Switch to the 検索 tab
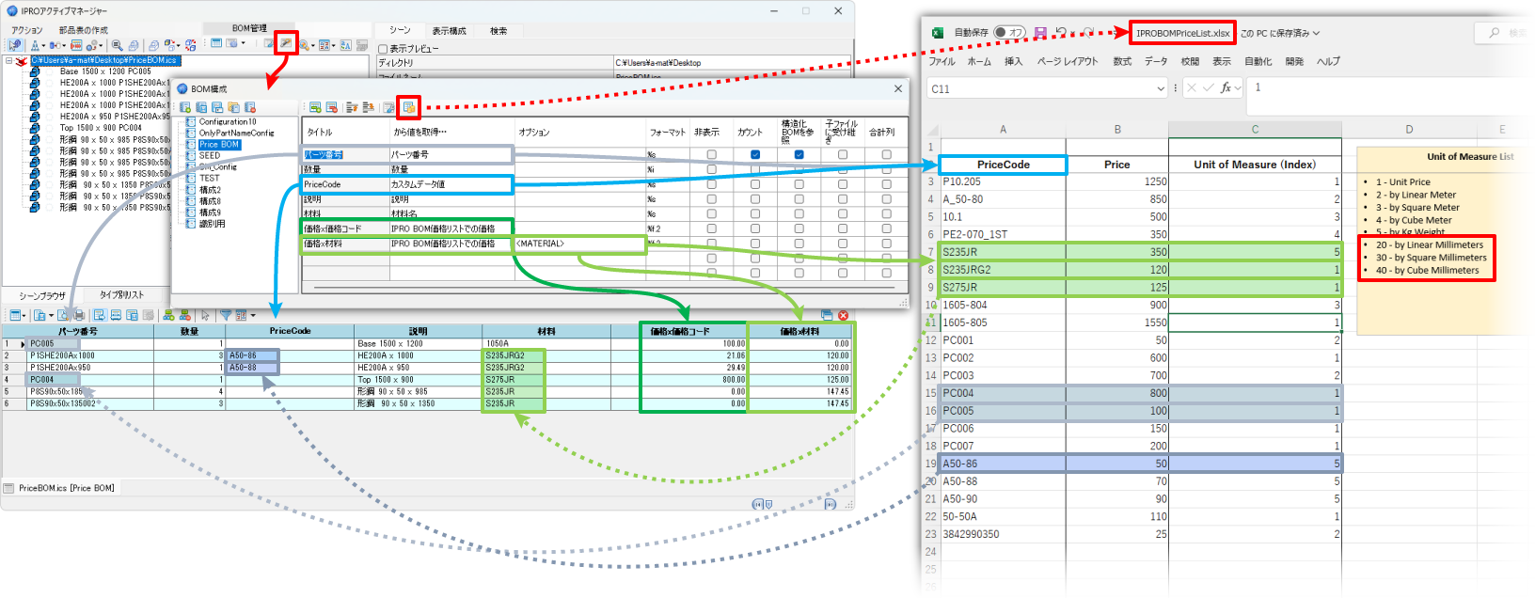1535x598 pixels. click(498, 31)
